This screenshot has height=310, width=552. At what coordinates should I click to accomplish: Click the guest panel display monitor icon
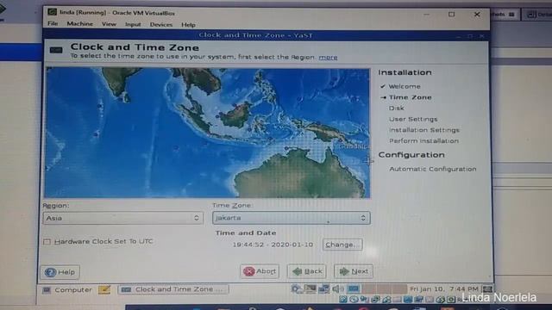point(310,289)
